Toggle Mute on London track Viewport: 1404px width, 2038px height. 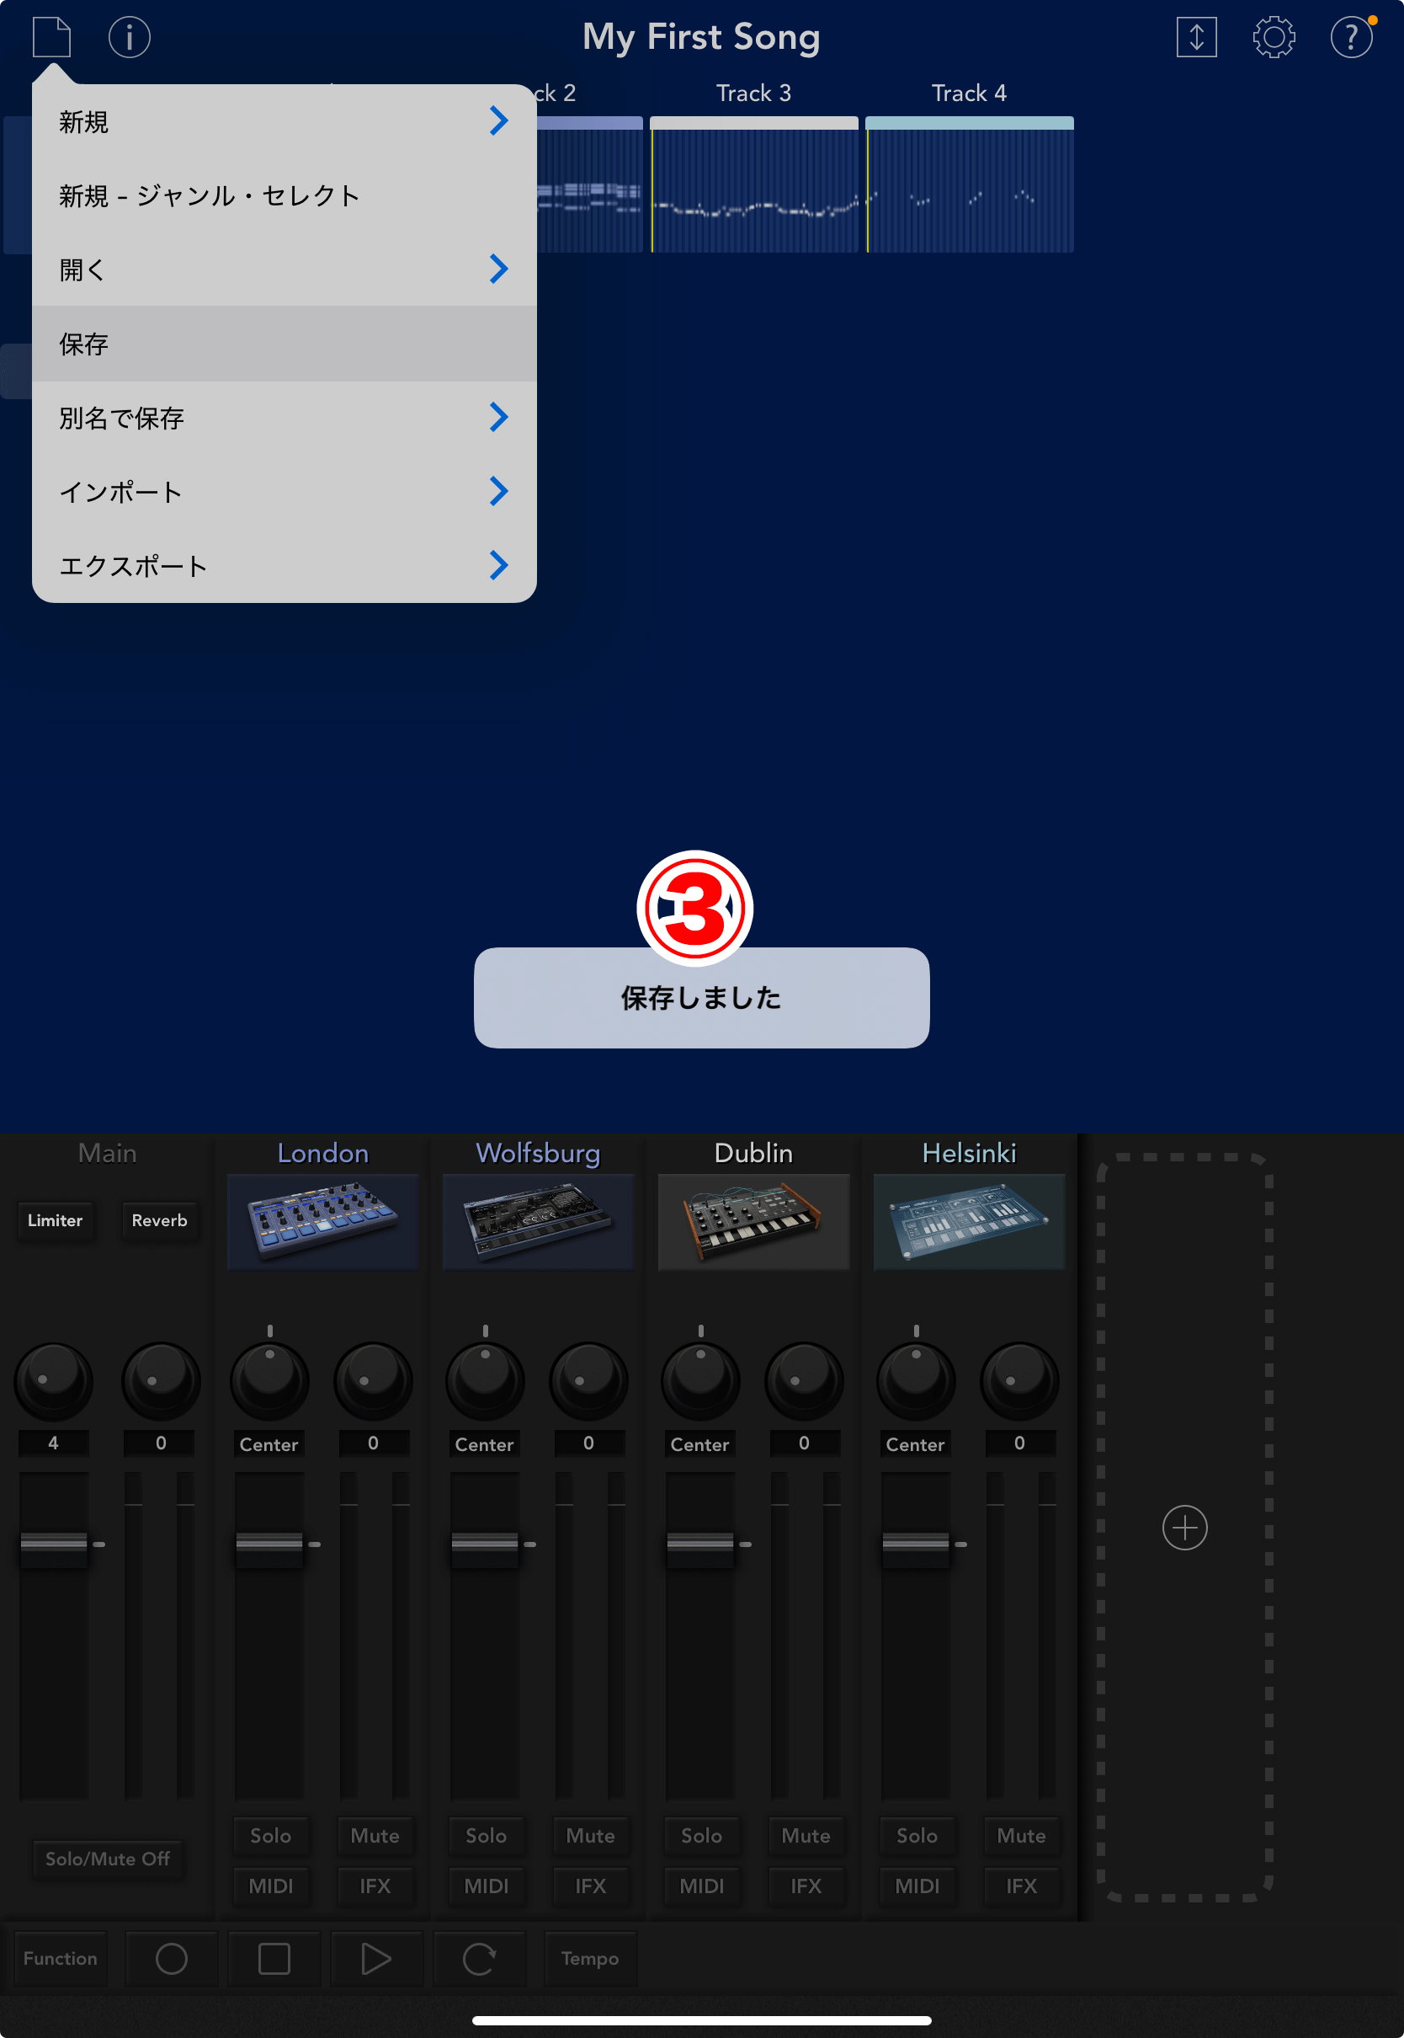(x=375, y=1836)
